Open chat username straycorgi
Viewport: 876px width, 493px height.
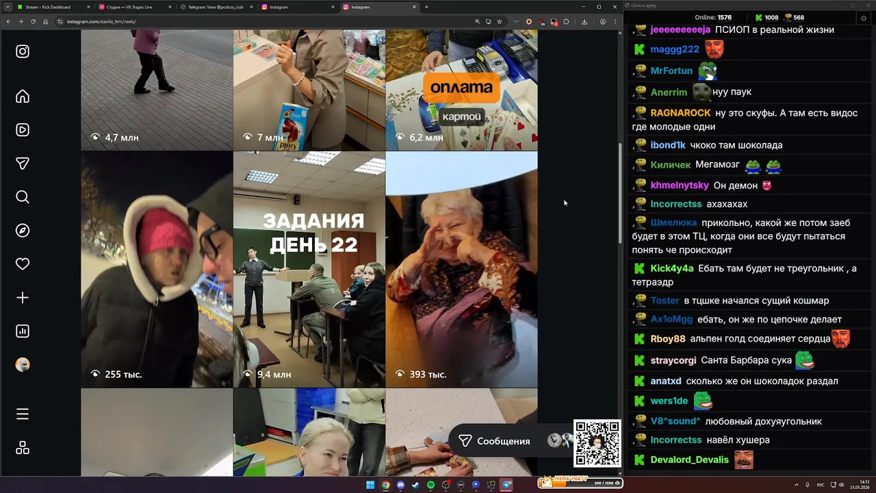point(673,360)
